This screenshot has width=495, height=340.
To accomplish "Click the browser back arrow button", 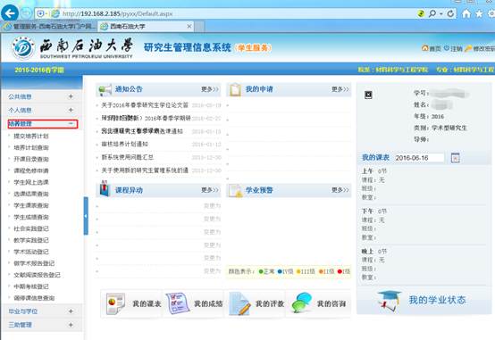I will pyautogui.click(x=10, y=13).
